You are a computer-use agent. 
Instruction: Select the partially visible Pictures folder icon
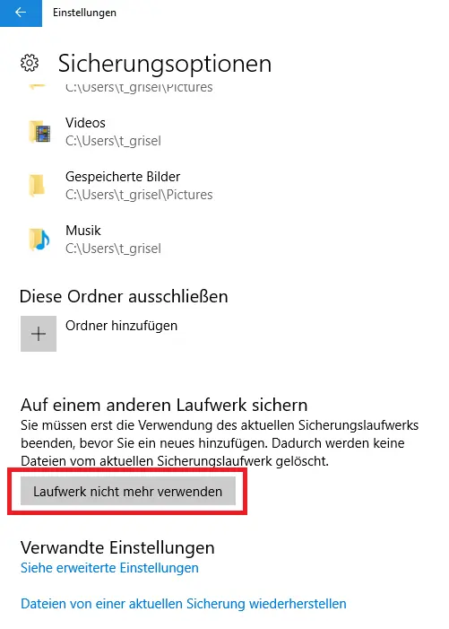[x=38, y=87]
